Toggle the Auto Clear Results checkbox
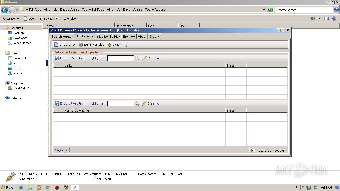This screenshot has width=340, height=191. 253,150
